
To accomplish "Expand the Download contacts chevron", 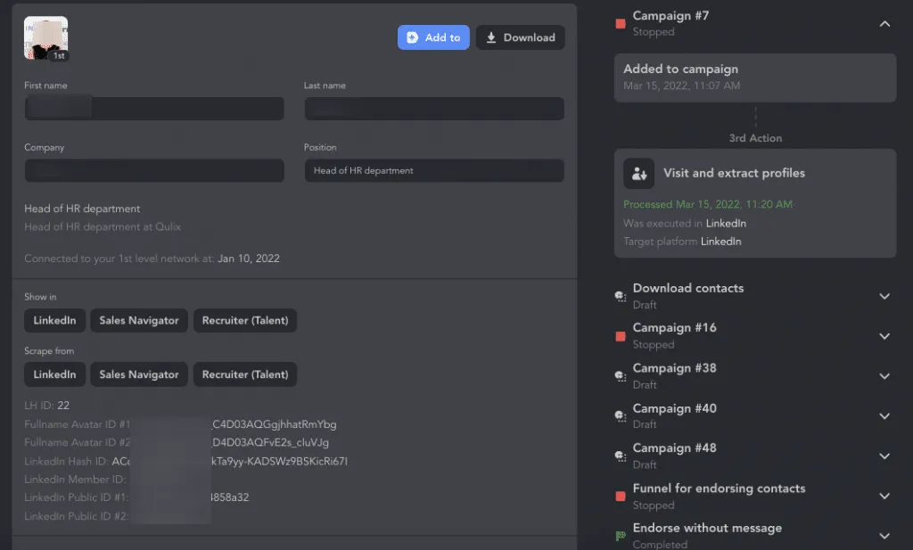I will click(884, 296).
